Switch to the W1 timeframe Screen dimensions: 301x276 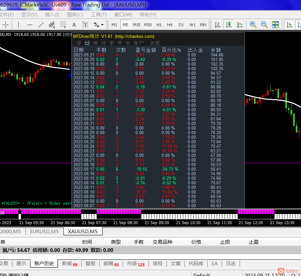point(192,25)
